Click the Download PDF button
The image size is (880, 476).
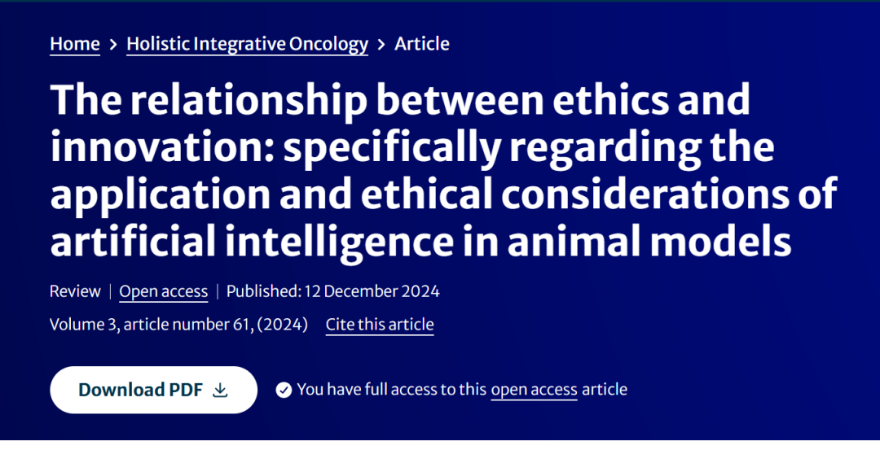click(153, 390)
